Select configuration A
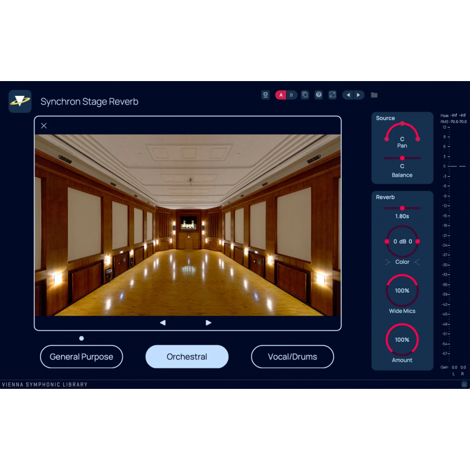This screenshot has height=470, width=470. tap(280, 95)
